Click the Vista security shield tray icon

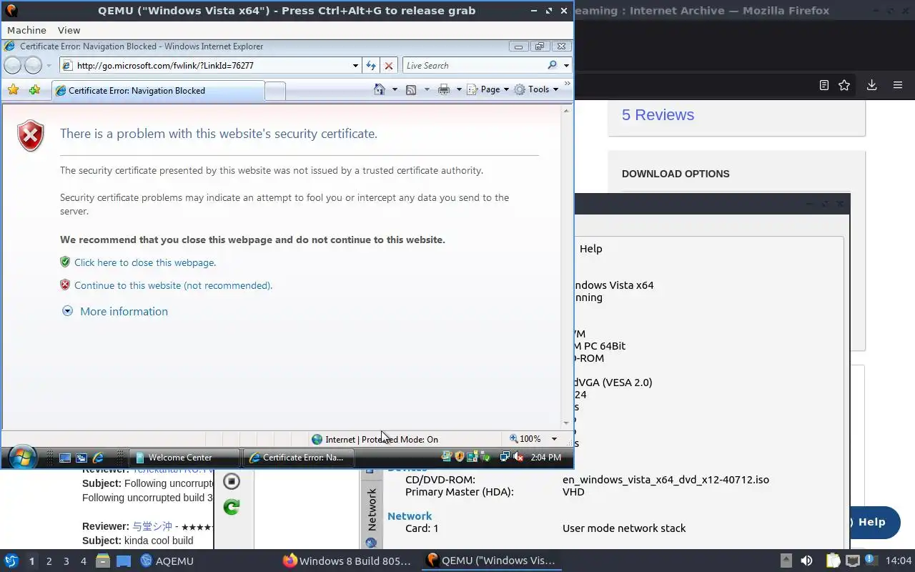[x=459, y=457]
